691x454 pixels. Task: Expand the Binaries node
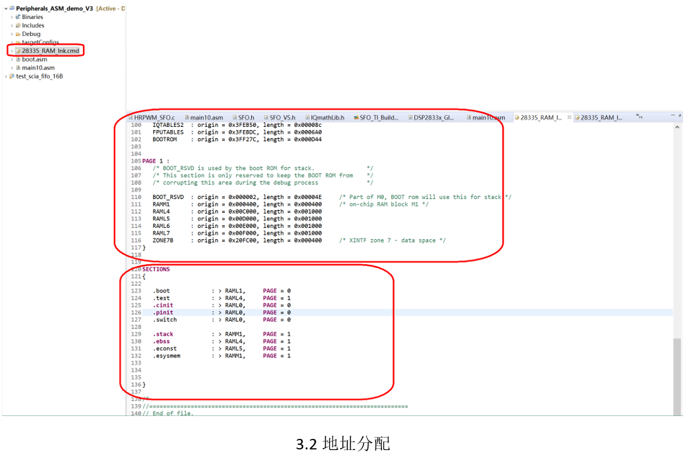(x=12, y=17)
